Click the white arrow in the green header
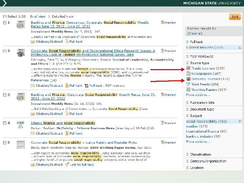The height and width of the screenshot is (183, 244). point(5,3)
